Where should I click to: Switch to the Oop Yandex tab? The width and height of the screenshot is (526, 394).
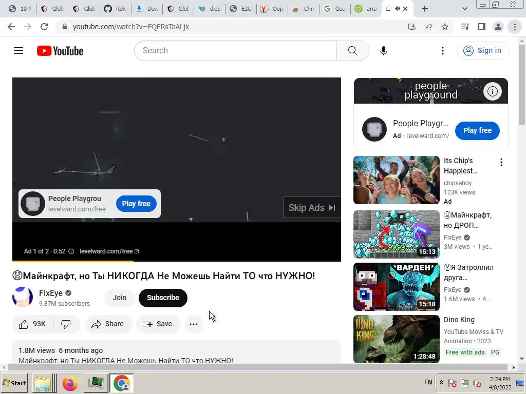pos(272,9)
